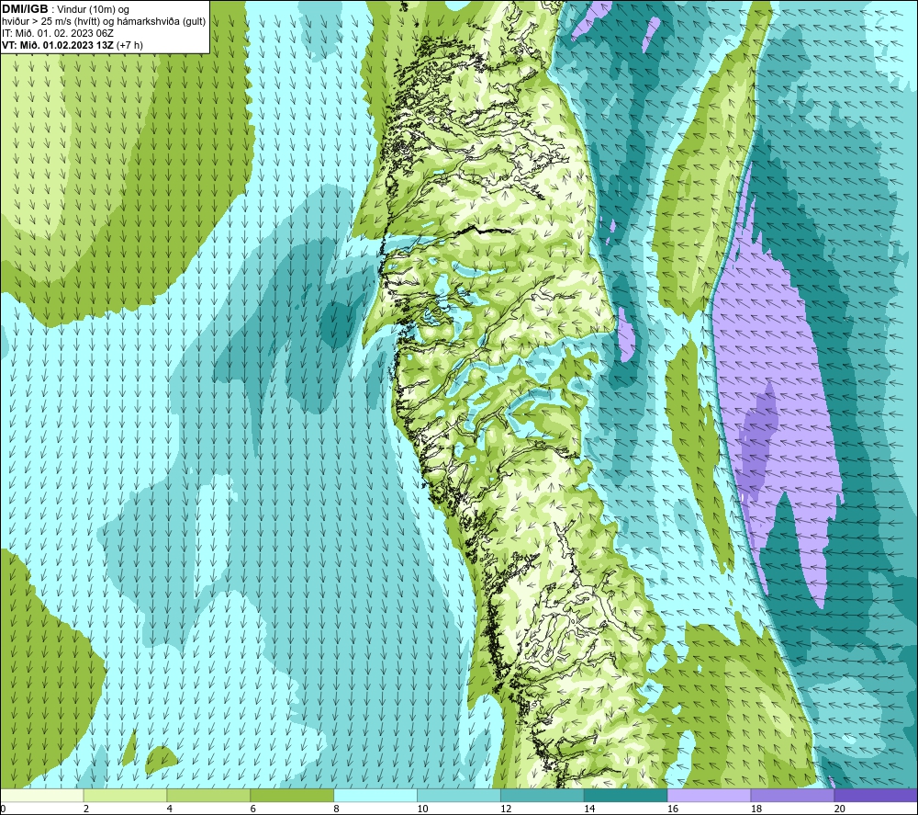The image size is (918, 815).
Task: Click the legend scale value '8'
Action: 336,809
